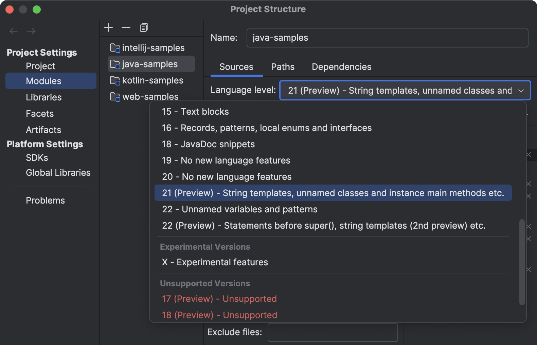Viewport: 537px width, 345px height.
Task: Click the remove module minus icon
Action: point(126,27)
